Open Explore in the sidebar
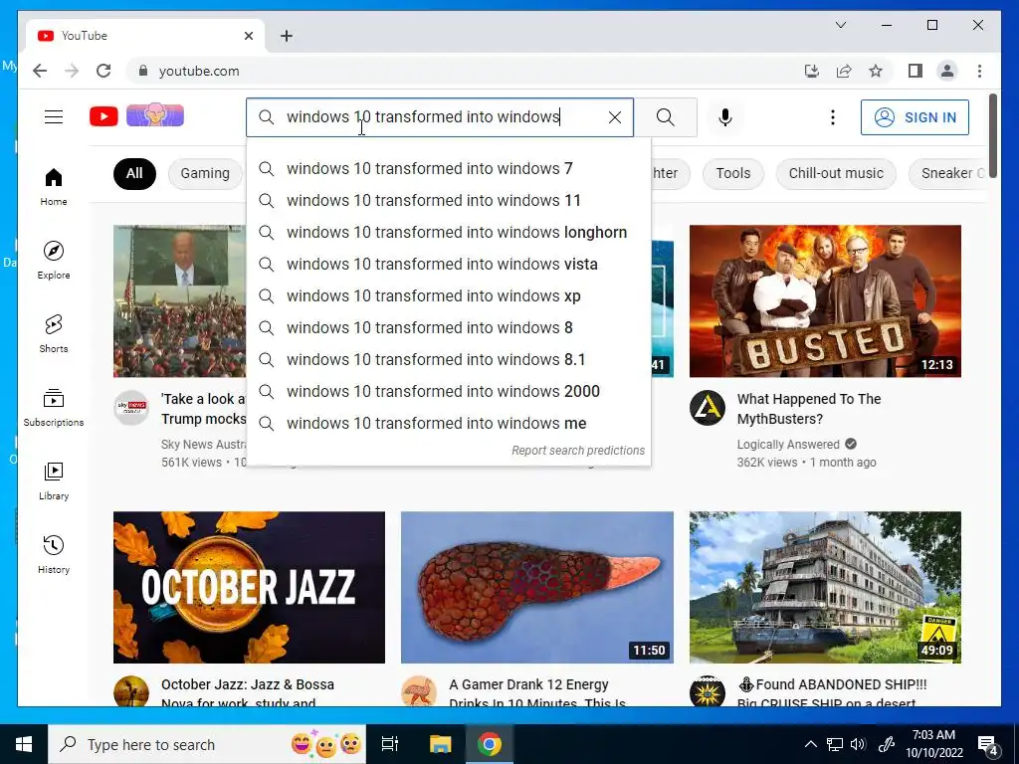Viewport: 1019px width, 764px height. [54, 261]
